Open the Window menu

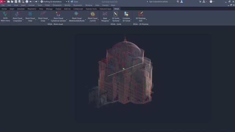click(x=89, y=5)
